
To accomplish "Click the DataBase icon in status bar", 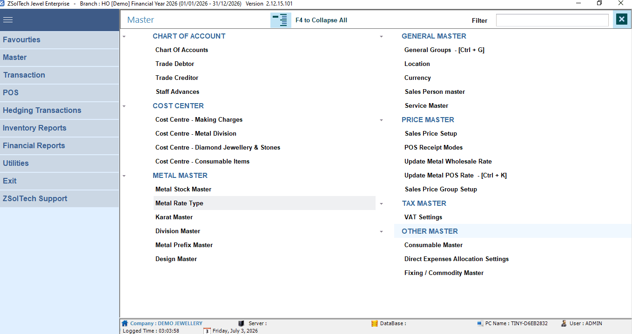I will (374, 323).
